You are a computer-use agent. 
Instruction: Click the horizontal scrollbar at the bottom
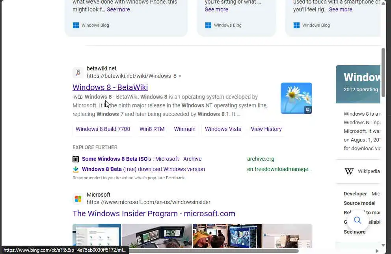[214, 251]
